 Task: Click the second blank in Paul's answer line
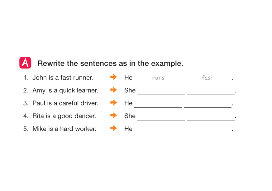point(208,104)
